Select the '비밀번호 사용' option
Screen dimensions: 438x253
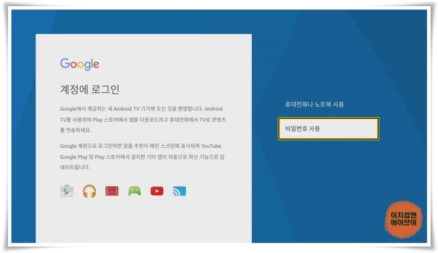[x=328, y=129]
